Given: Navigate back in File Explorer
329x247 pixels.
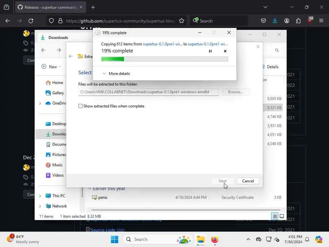Looking at the screenshot, I should [x=43, y=50].
